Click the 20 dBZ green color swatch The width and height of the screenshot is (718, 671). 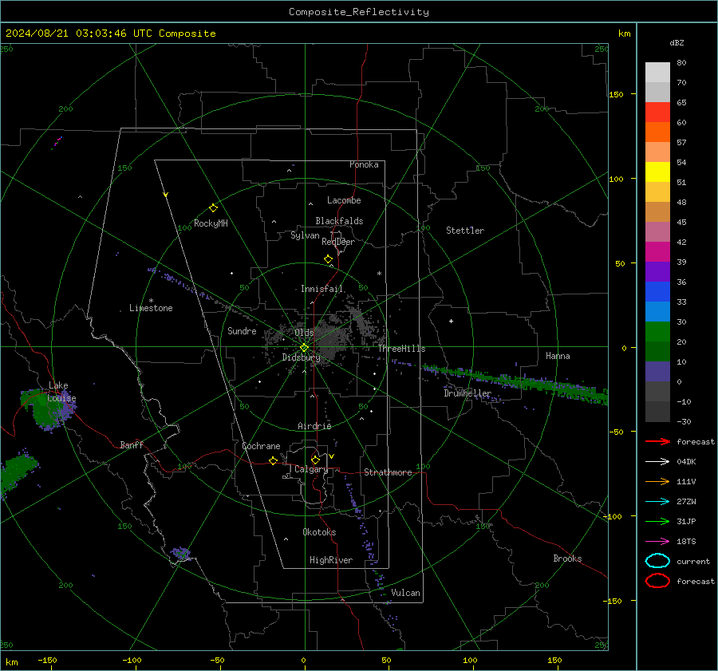657,331
